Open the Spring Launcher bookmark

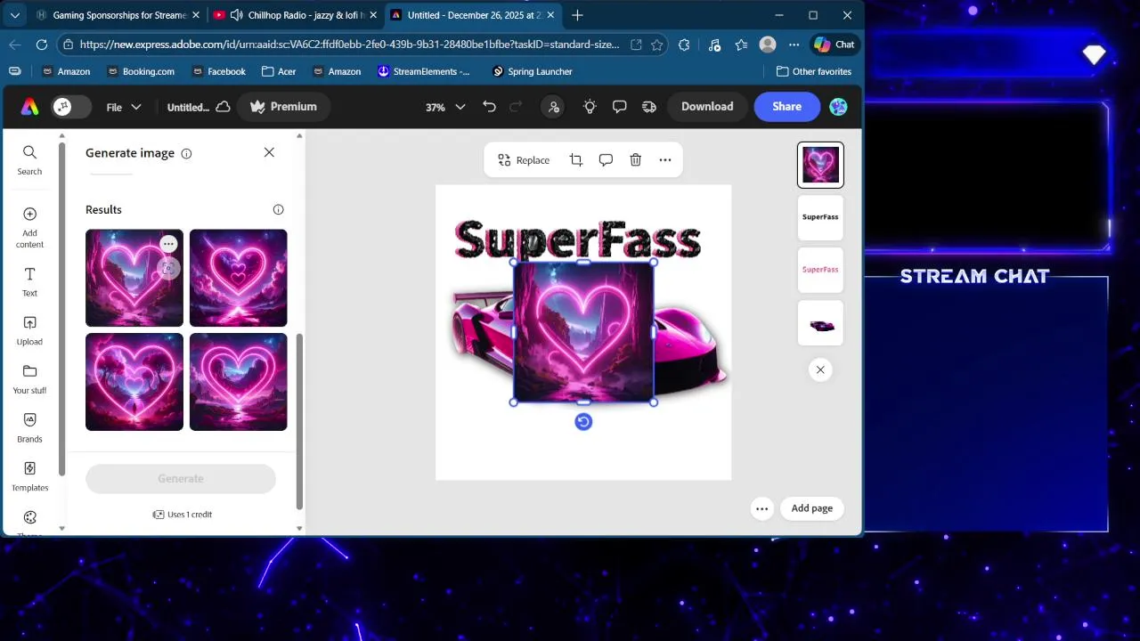[533, 71]
